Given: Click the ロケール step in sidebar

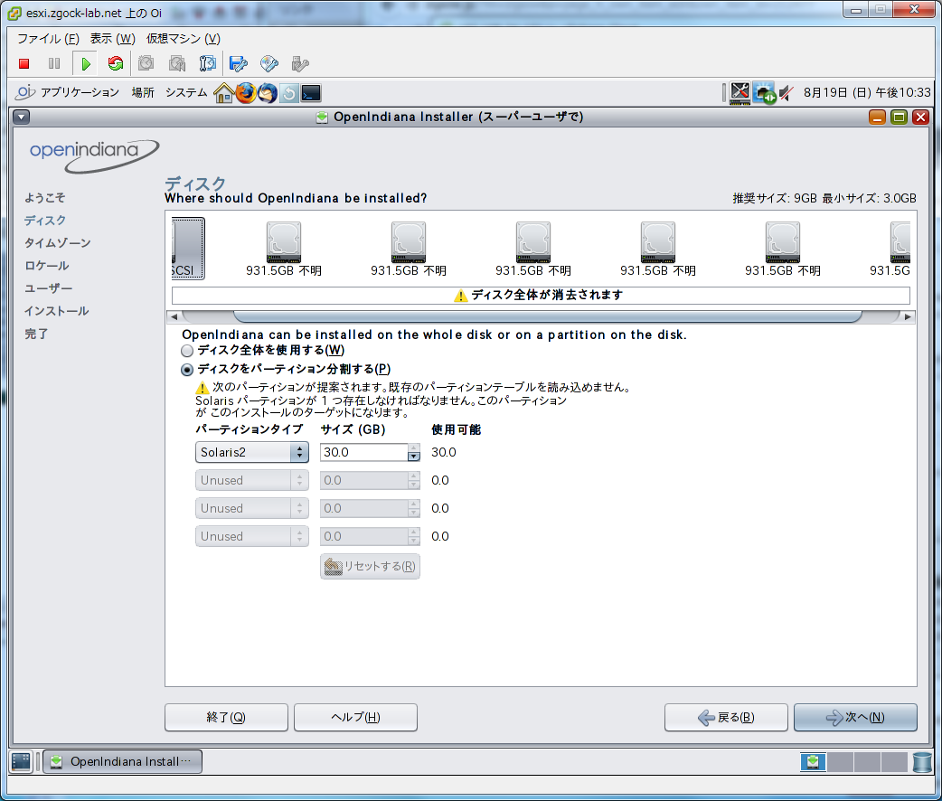Looking at the screenshot, I should (46, 266).
